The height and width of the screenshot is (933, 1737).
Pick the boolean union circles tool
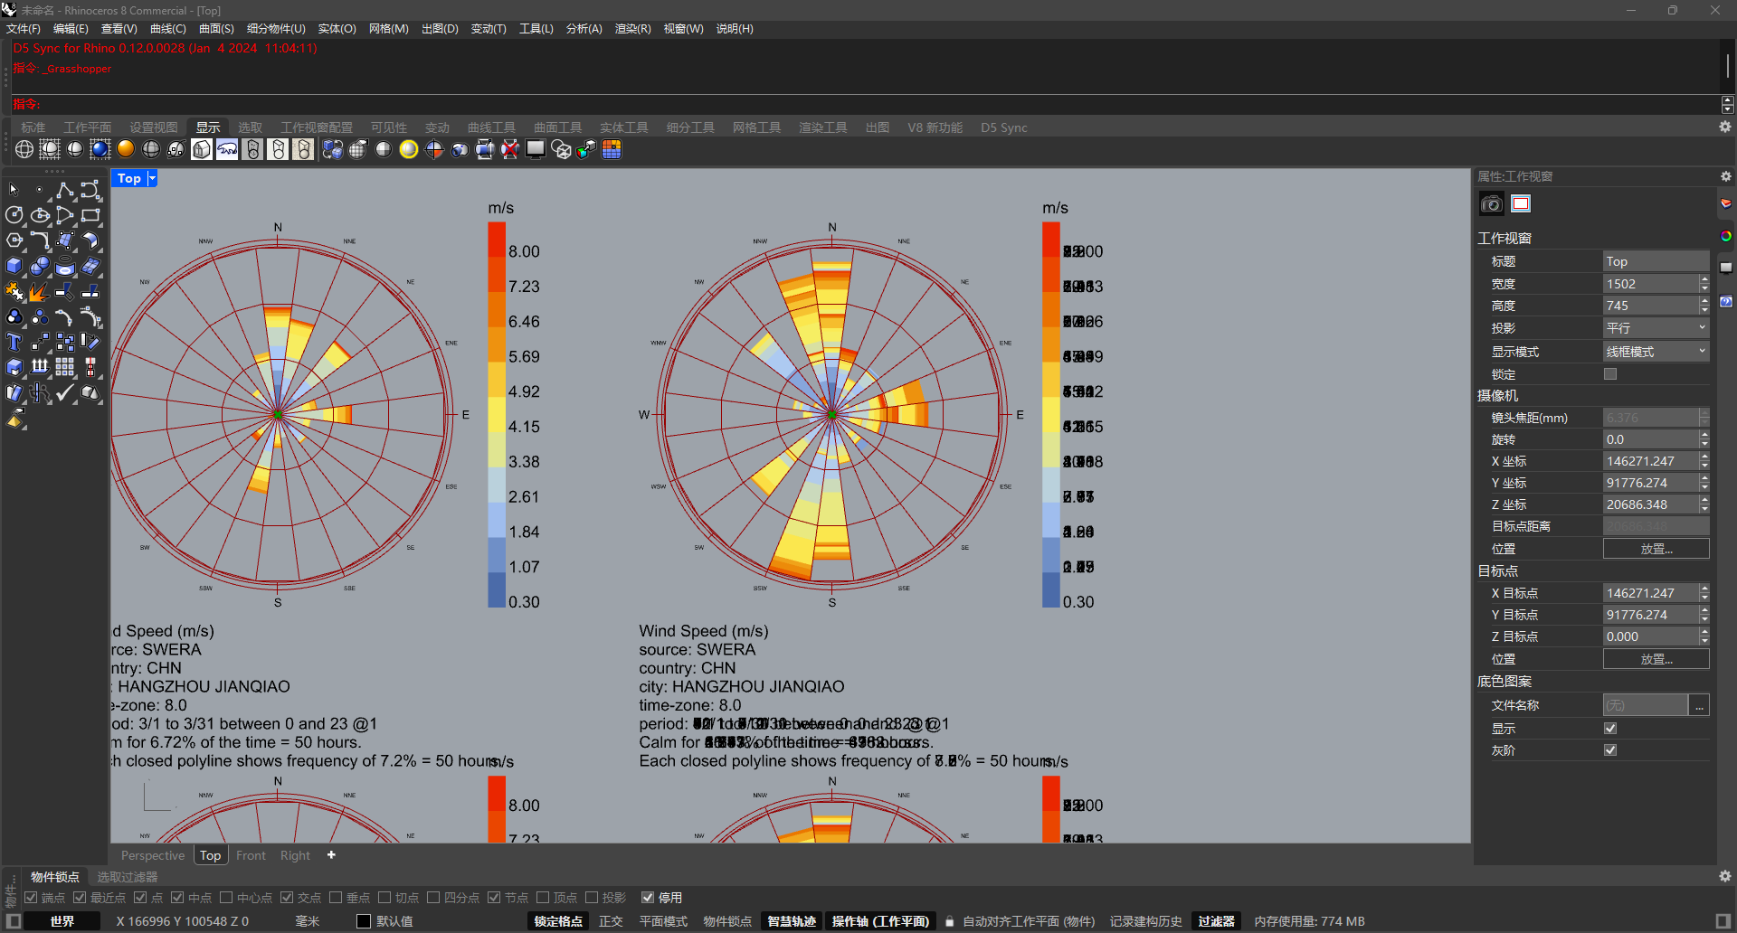14,316
